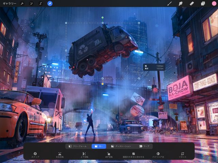This screenshot has width=218, height=163.
Task: Open the Layers panel icon
Action: tap(203, 3)
